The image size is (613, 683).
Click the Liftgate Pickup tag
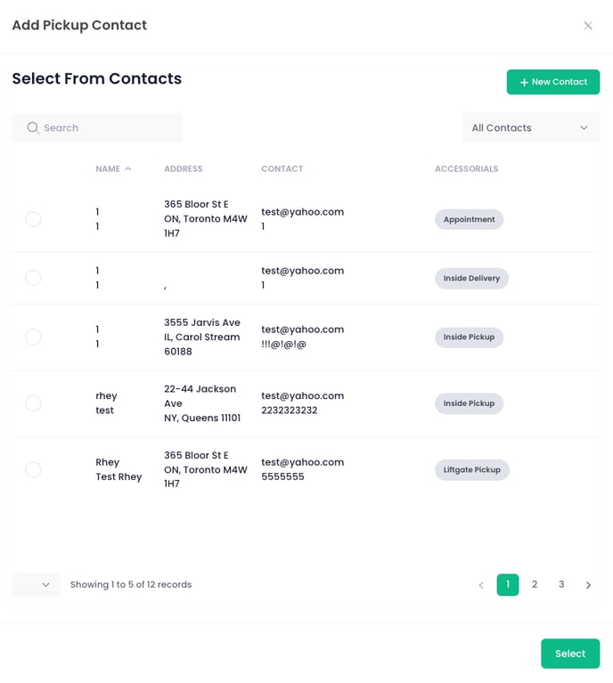click(471, 470)
